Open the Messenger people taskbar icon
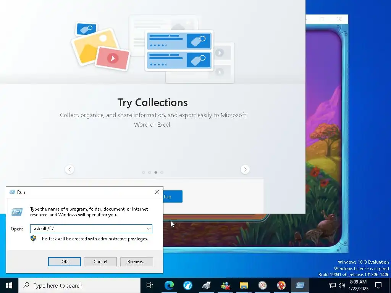Viewport: 391px width, 293px height. pyautogui.click(x=225, y=285)
